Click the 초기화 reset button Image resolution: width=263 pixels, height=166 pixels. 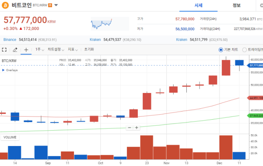click(89, 49)
